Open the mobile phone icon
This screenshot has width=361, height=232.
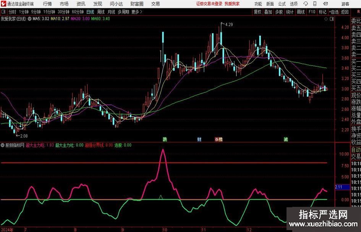[315, 4]
